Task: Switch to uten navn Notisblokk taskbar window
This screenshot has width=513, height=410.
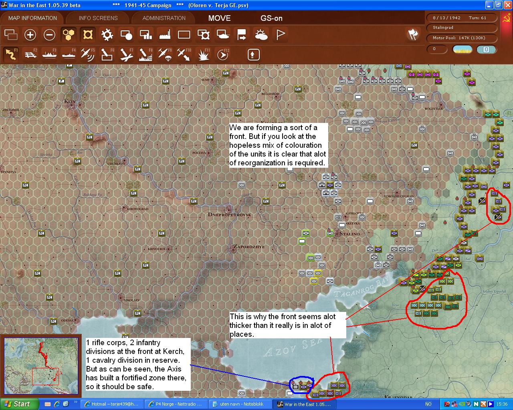Action: pos(239,404)
